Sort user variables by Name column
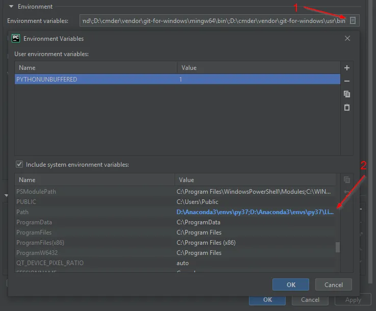Screen dimensions: 376x311 click(x=96, y=68)
